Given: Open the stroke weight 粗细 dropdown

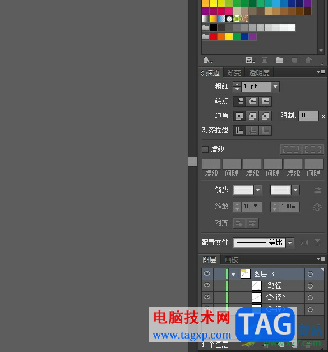Looking at the screenshot, I should [275, 86].
